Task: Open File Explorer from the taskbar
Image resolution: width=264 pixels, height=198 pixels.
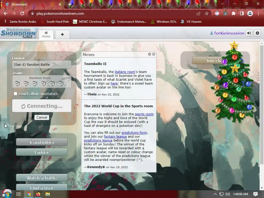Action: pyautogui.click(x=48, y=194)
